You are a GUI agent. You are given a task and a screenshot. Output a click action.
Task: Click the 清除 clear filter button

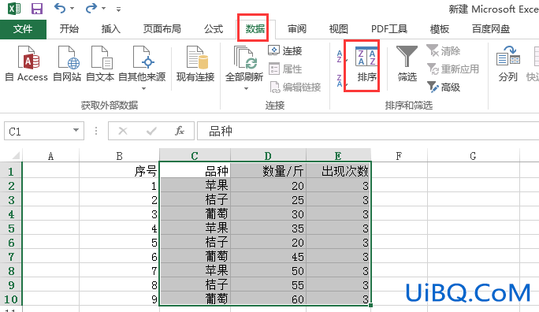coord(444,51)
